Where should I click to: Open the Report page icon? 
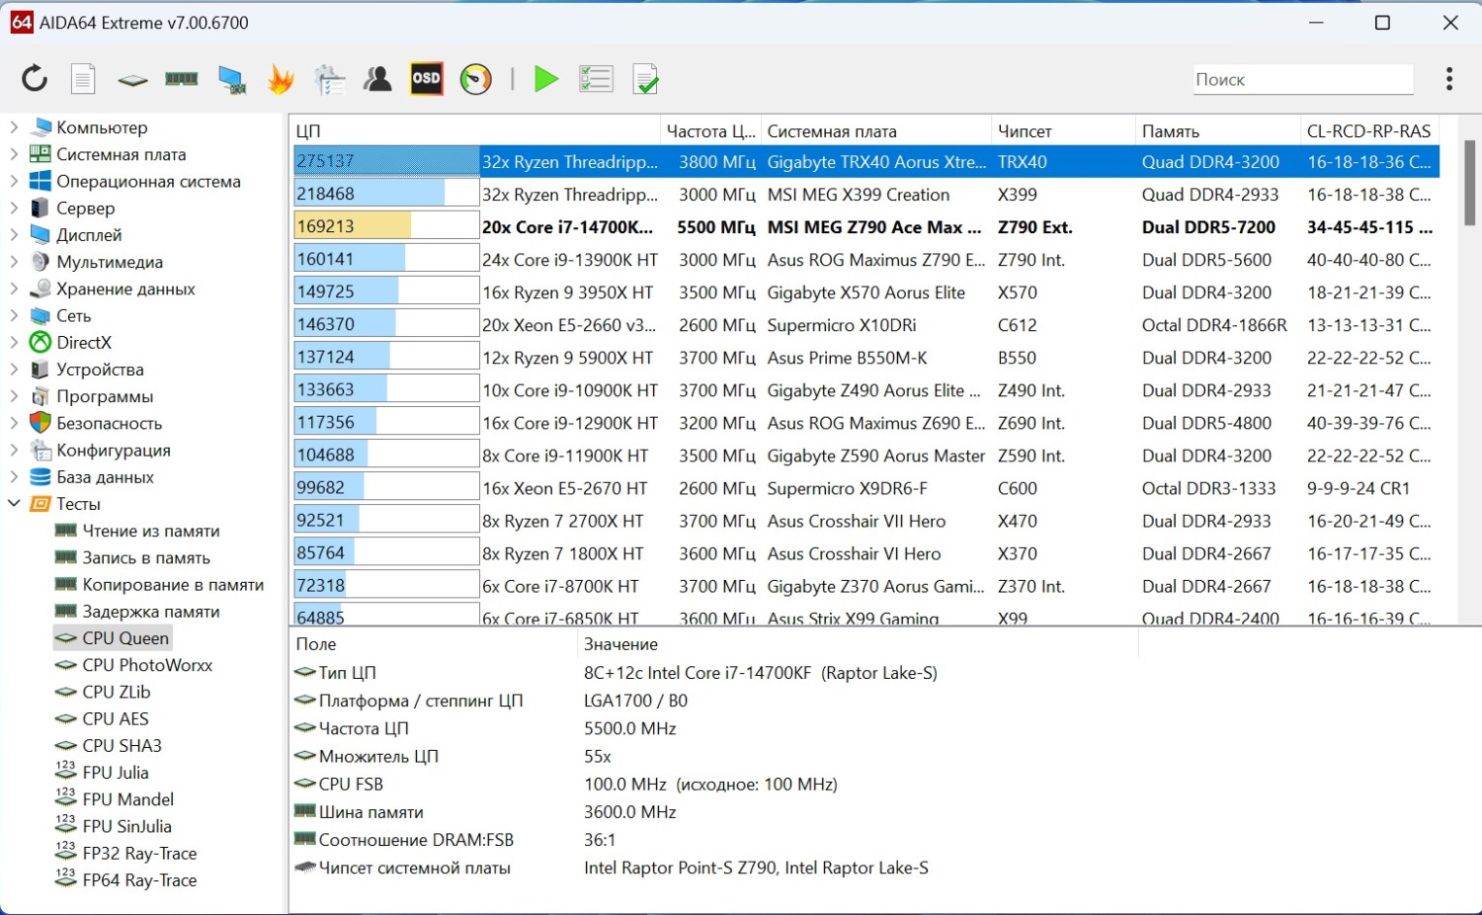84,79
